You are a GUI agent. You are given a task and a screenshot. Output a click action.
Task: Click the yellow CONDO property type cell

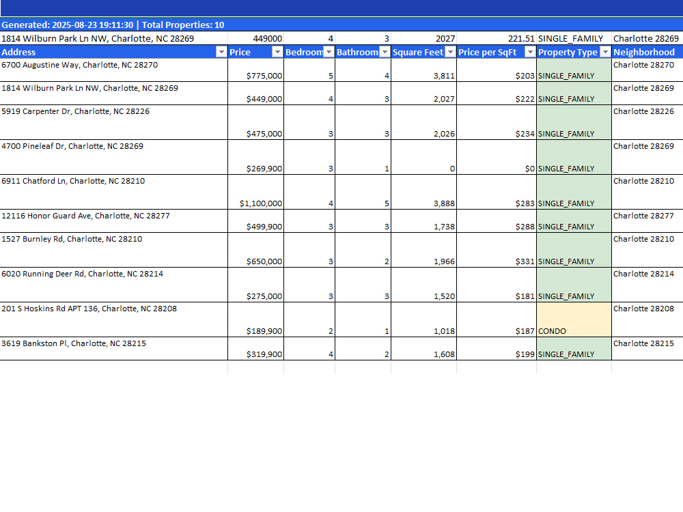(x=574, y=319)
